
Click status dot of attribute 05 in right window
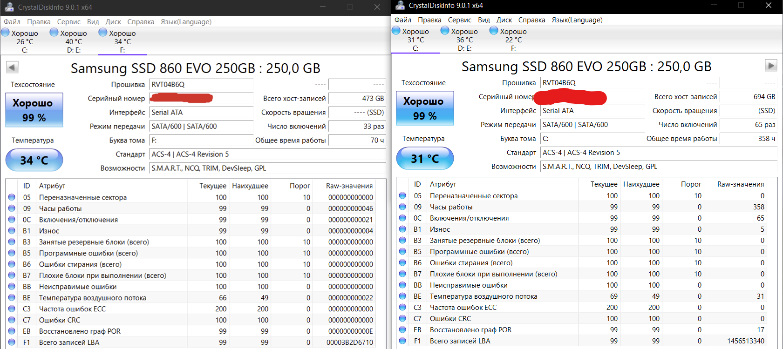point(402,195)
